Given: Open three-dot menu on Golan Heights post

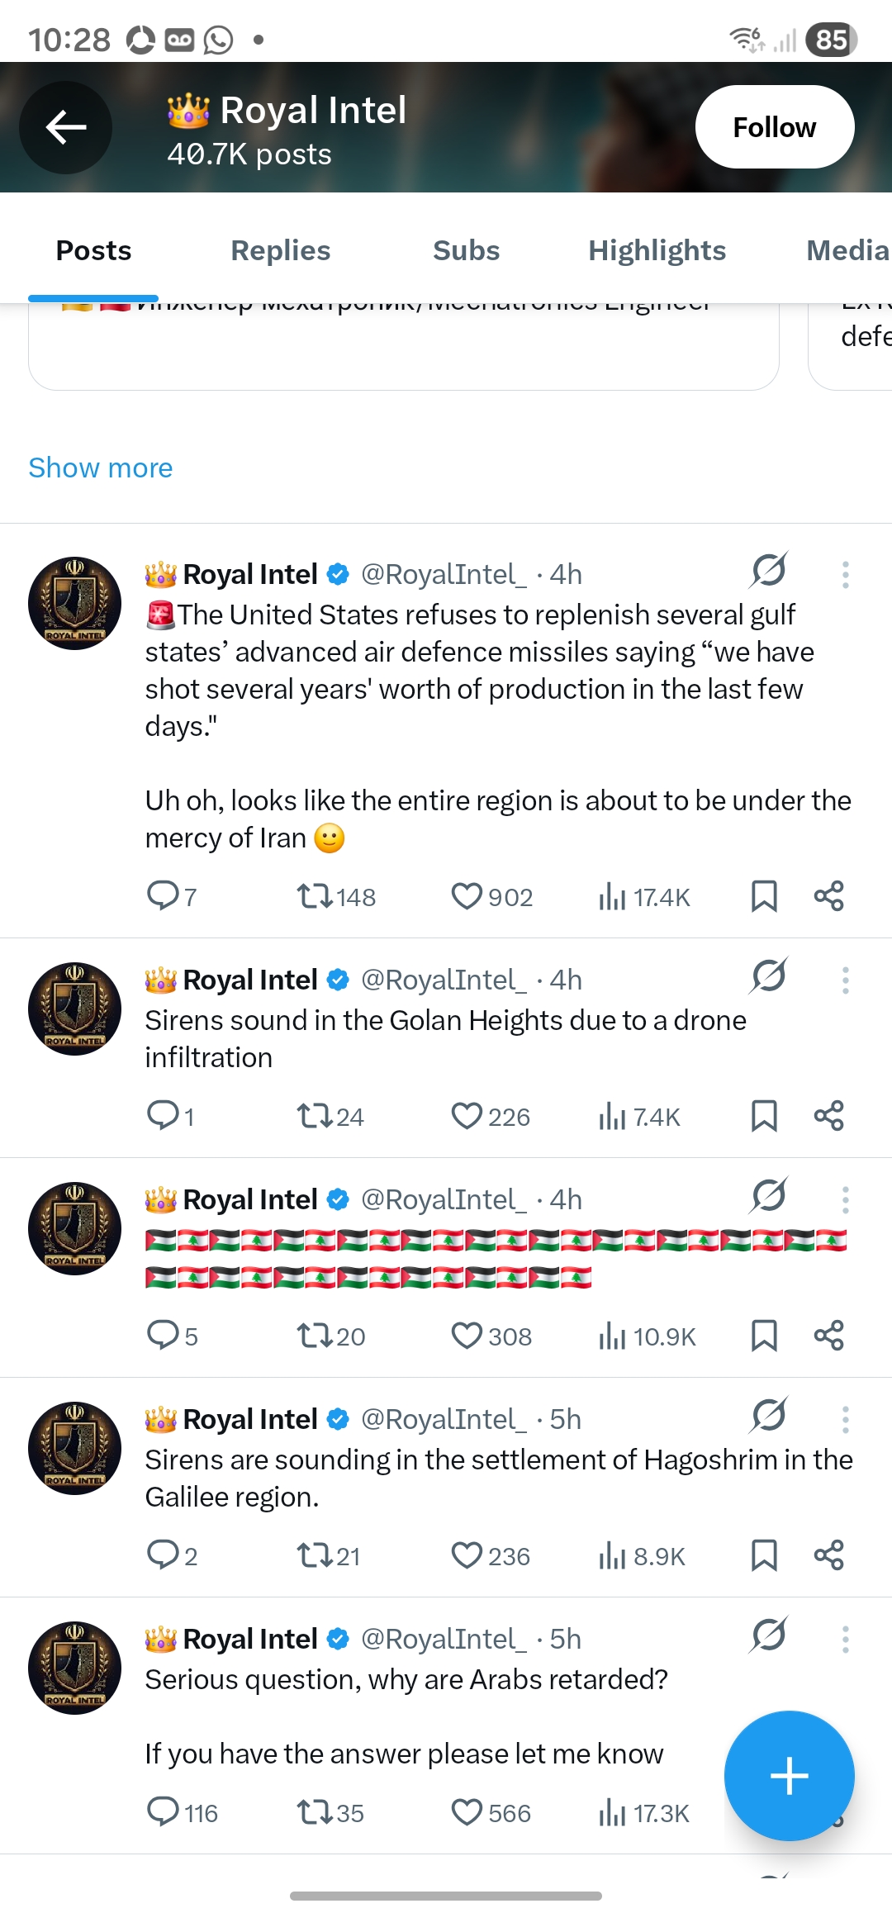Looking at the screenshot, I should click(845, 980).
